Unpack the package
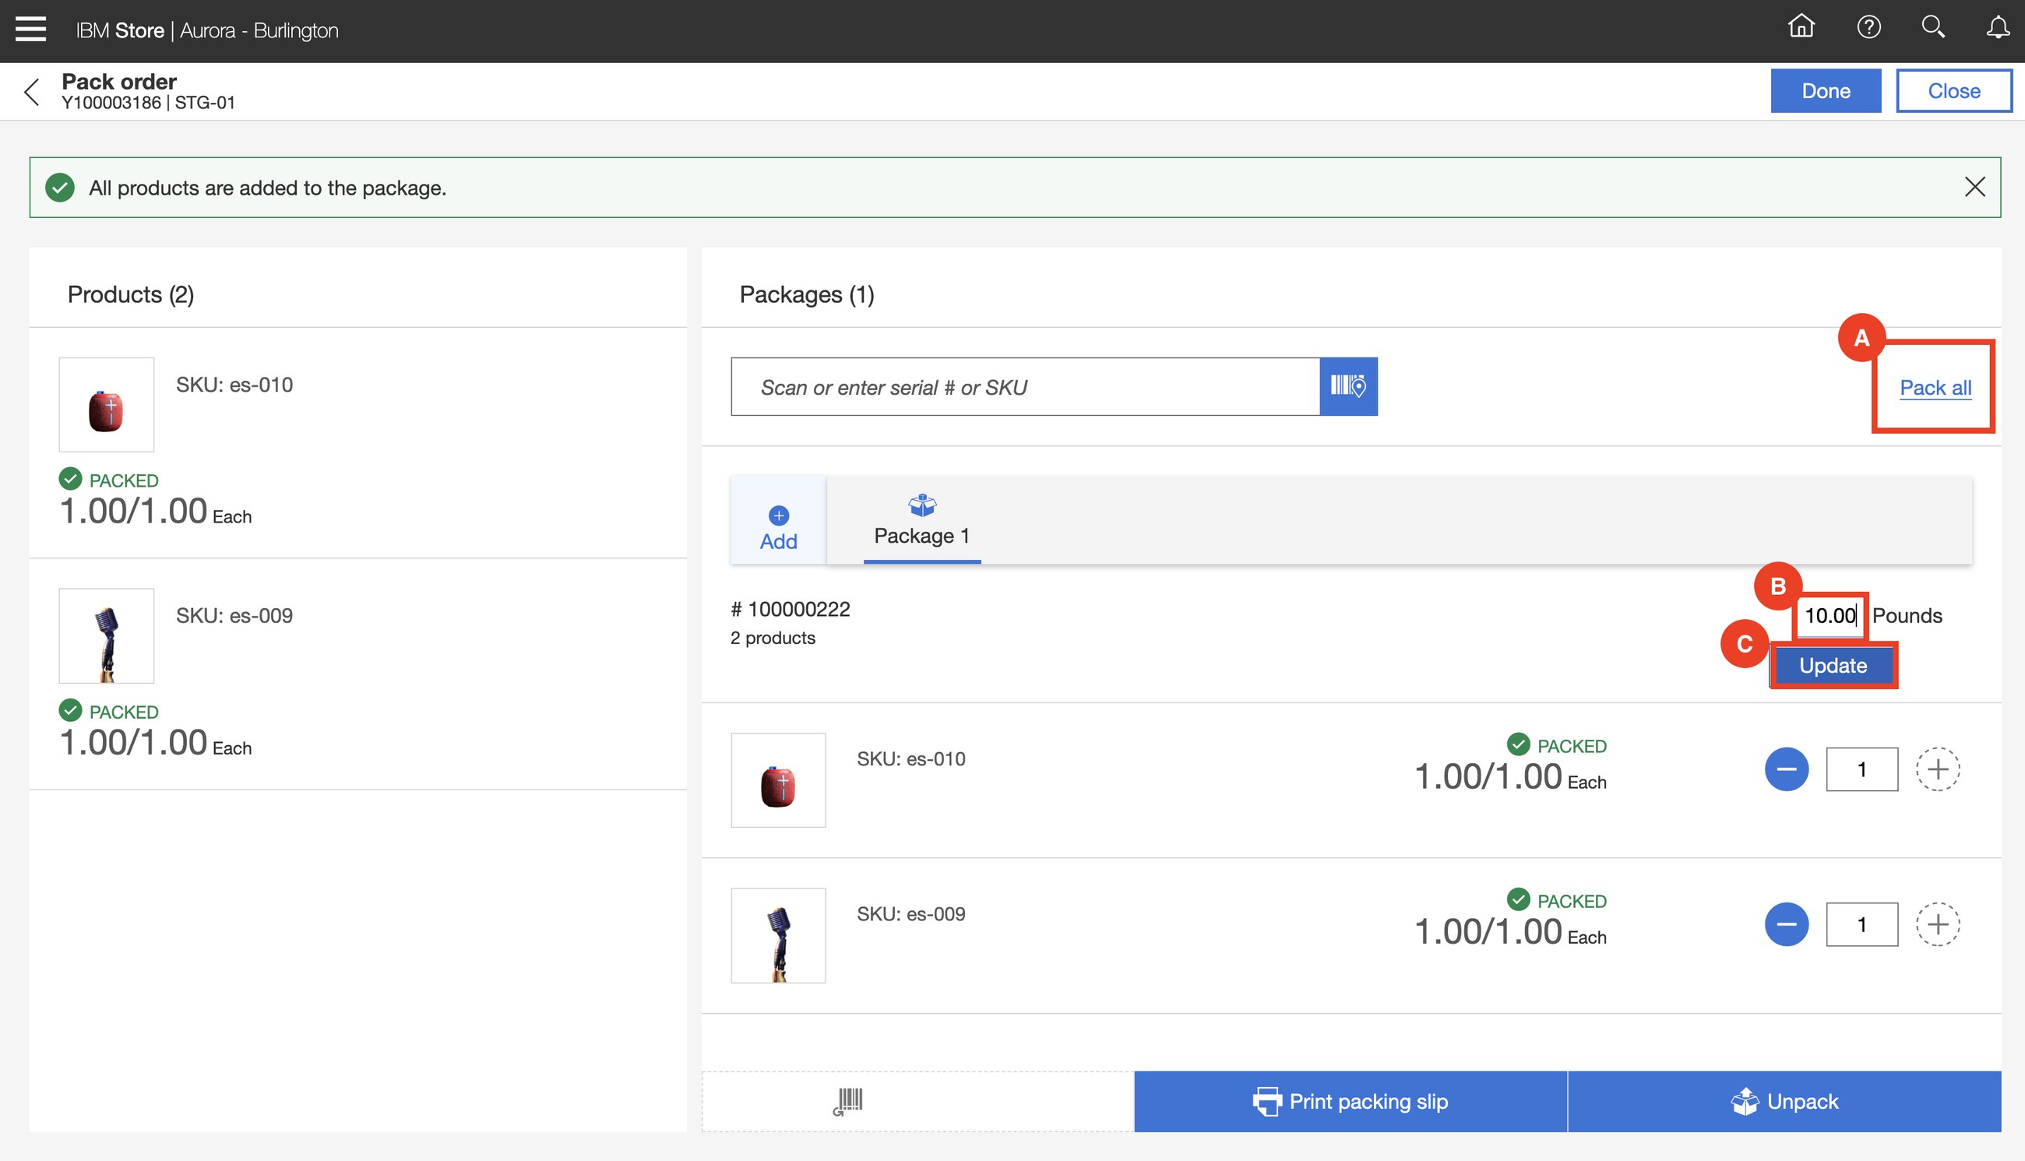The image size is (2025, 1161). (1784, 1102)
